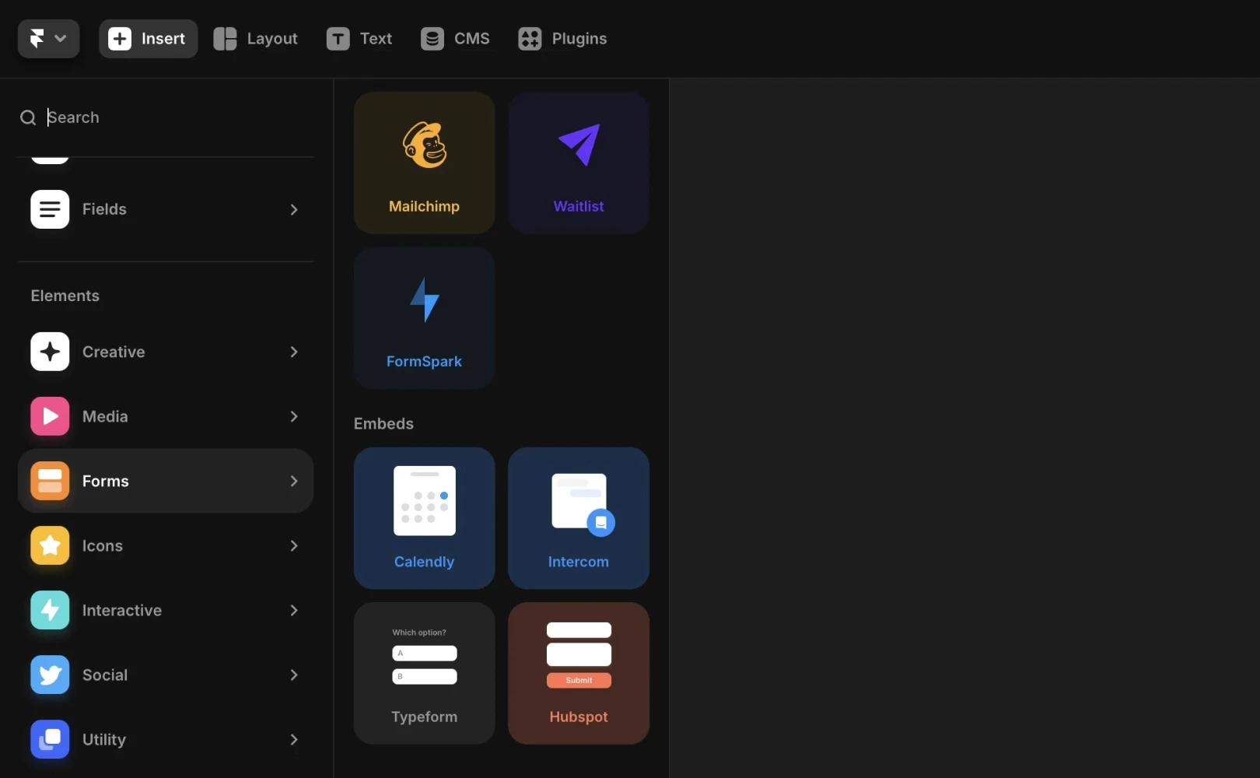Select the Social text label
This screenshot has height=778, width=1260.
(x=105, y=675)
